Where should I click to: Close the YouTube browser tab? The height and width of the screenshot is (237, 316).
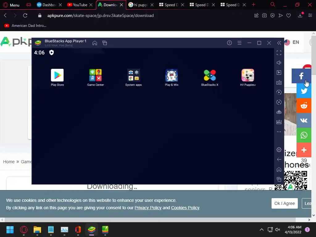(91, 5)
